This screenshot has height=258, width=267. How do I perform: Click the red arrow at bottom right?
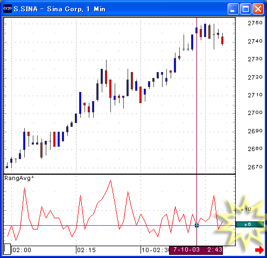259,250
